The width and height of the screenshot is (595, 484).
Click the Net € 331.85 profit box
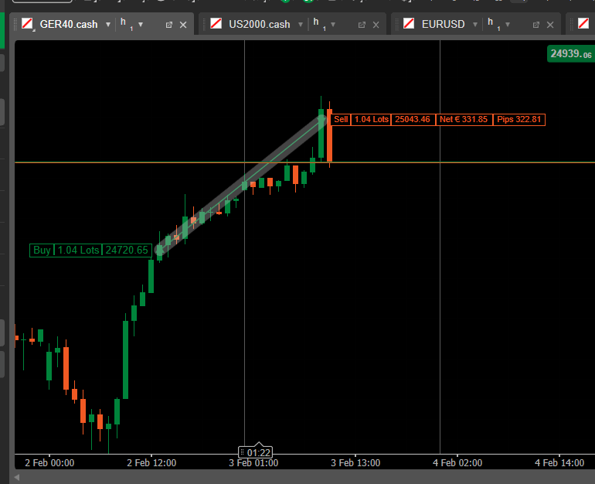coord(464,120)
